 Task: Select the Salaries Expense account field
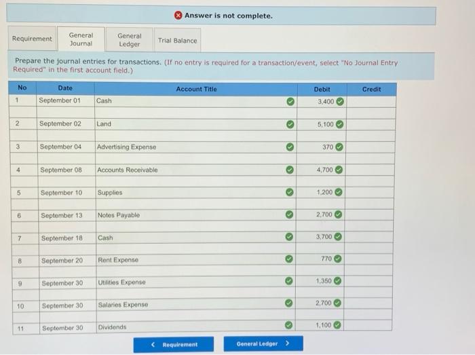196,304
